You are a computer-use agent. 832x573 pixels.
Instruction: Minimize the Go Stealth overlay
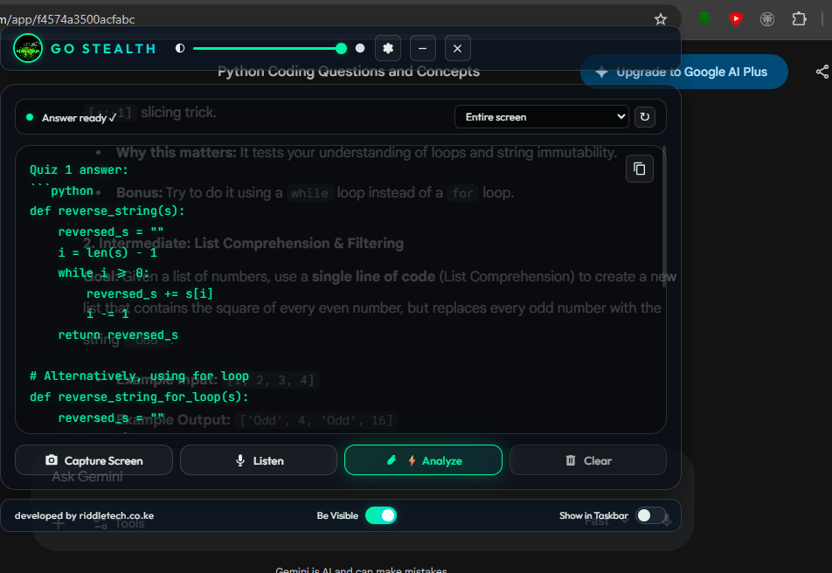coord(422,48)
